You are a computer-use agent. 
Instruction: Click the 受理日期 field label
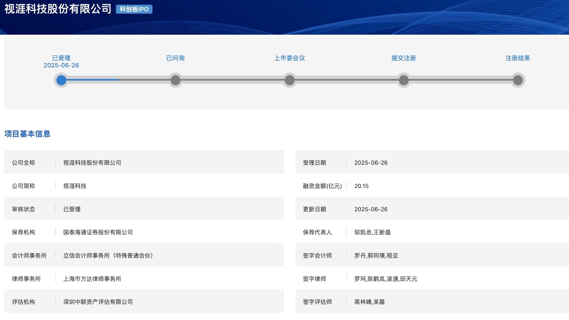pyautogui.click(x=314, y=163)
